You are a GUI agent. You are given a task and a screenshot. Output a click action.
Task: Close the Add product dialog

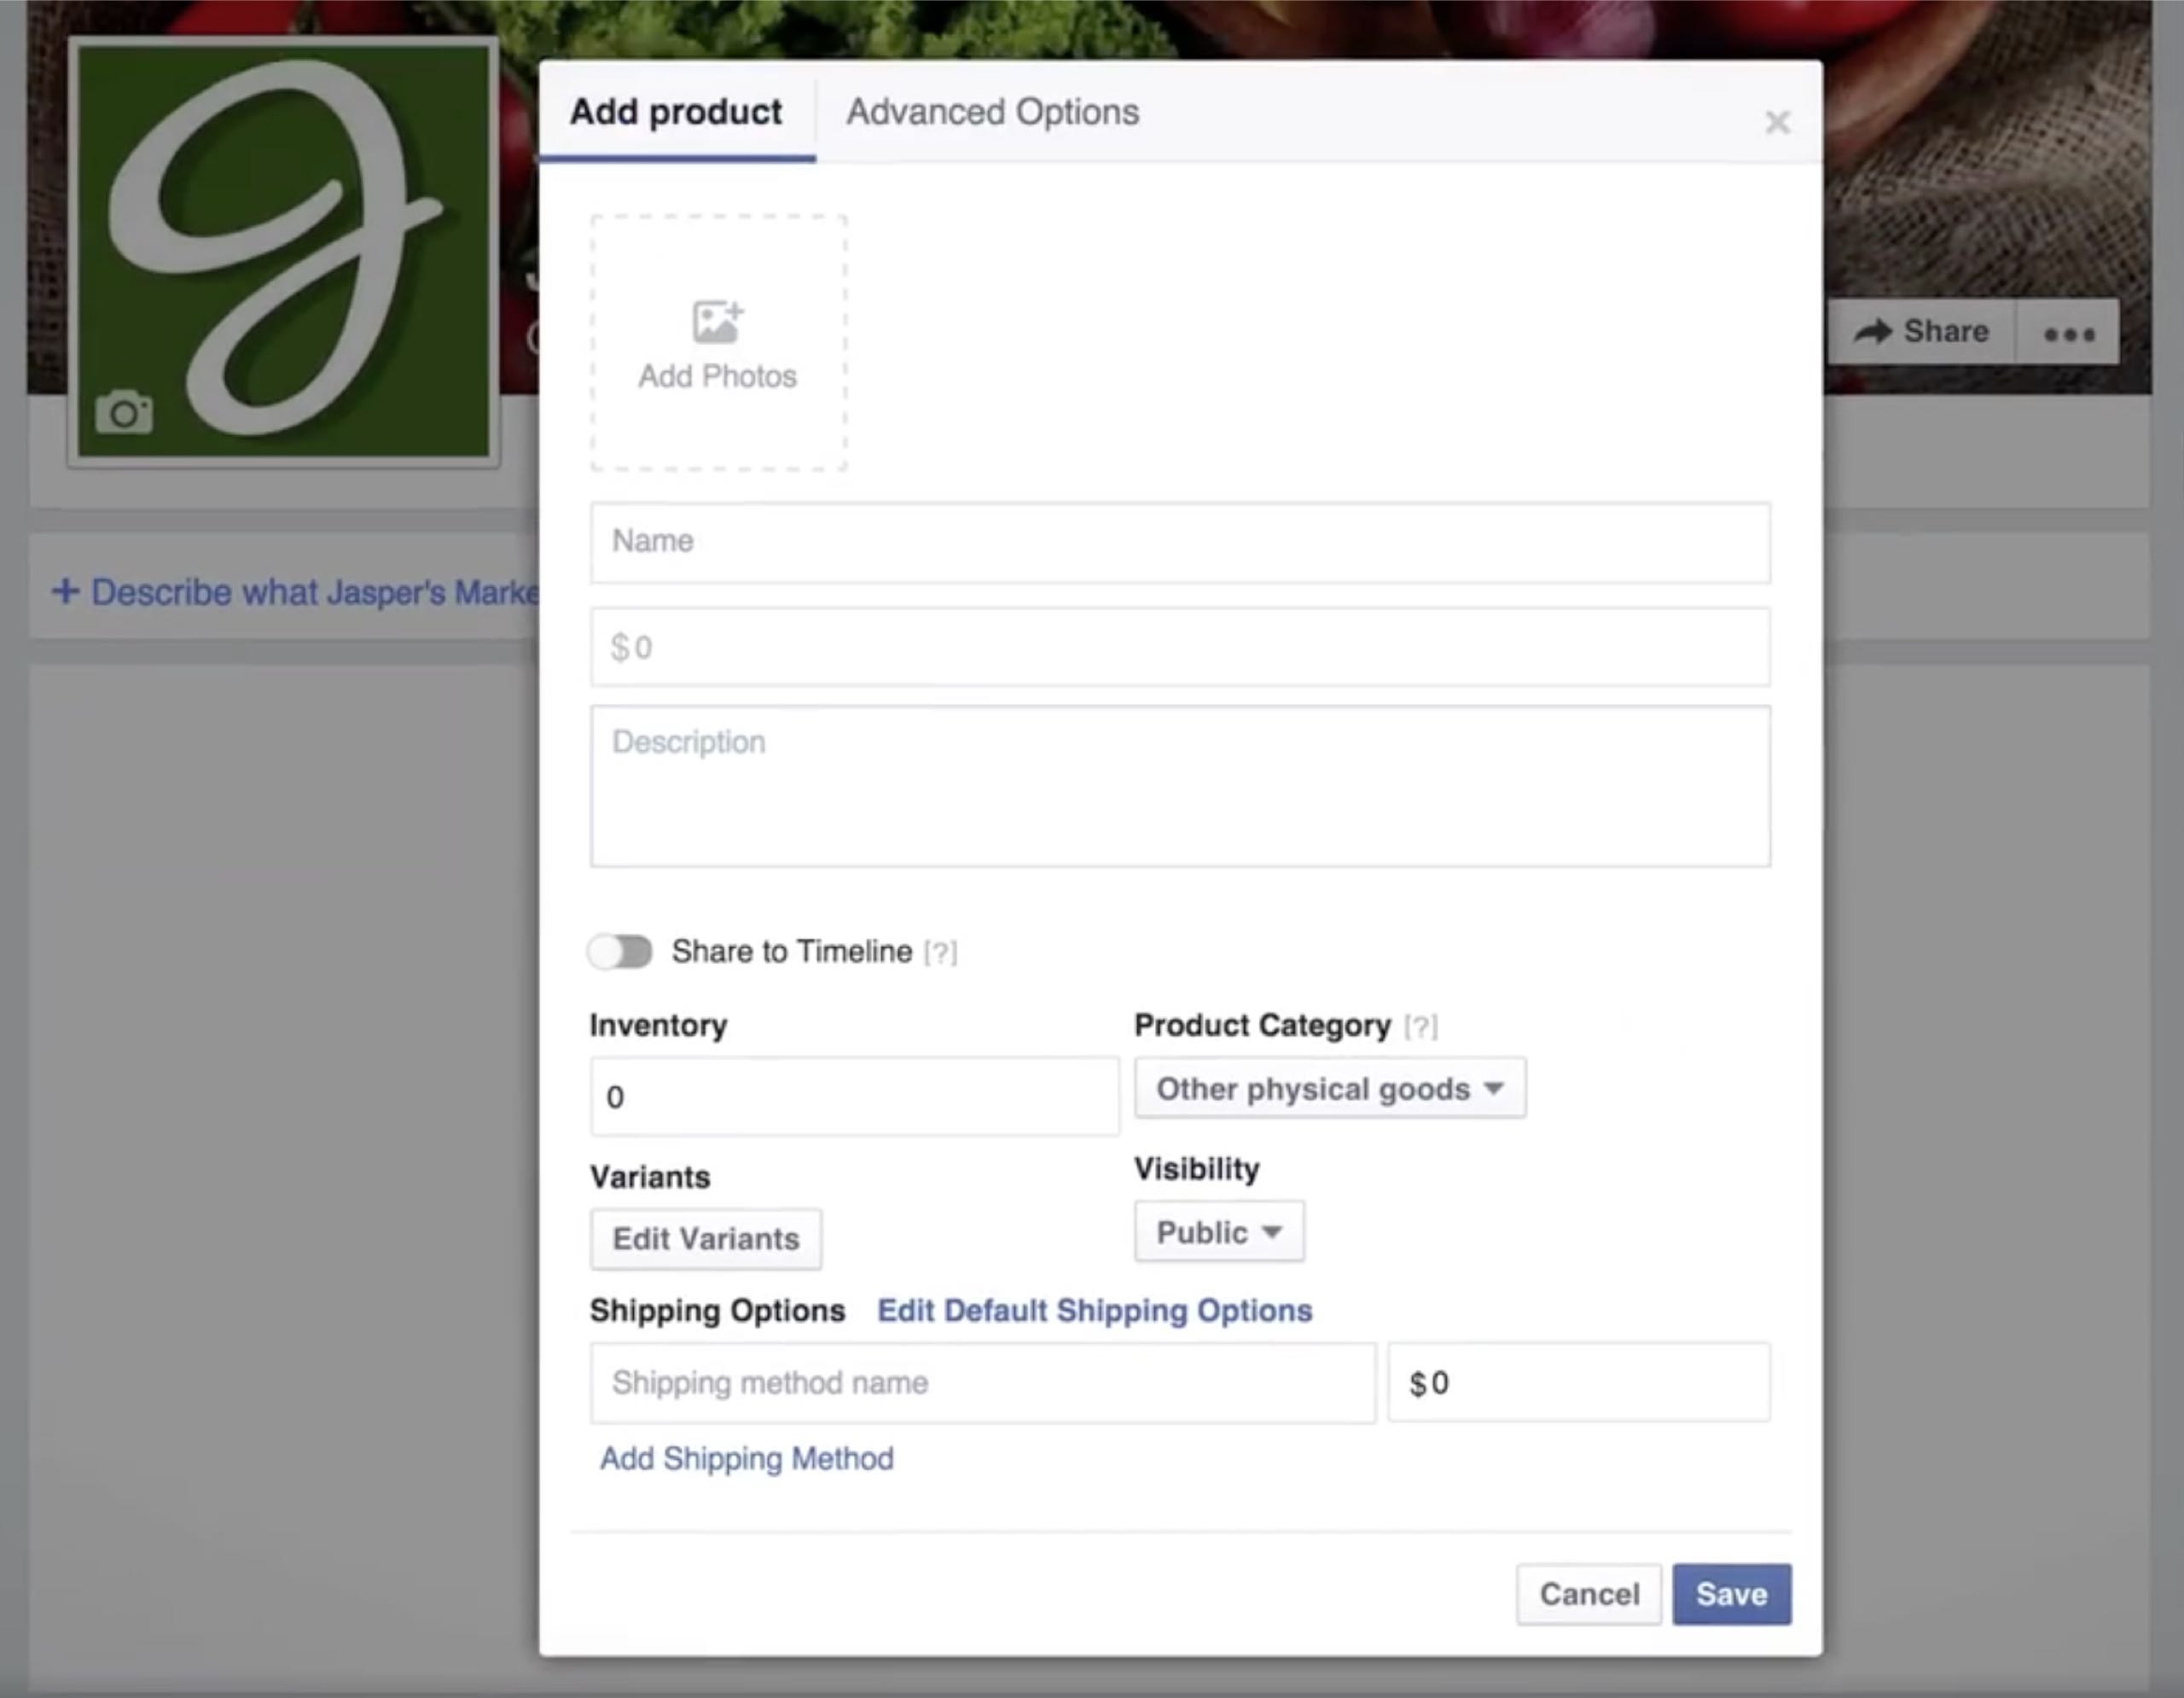pyautogui.click(x=1777, y=122)
